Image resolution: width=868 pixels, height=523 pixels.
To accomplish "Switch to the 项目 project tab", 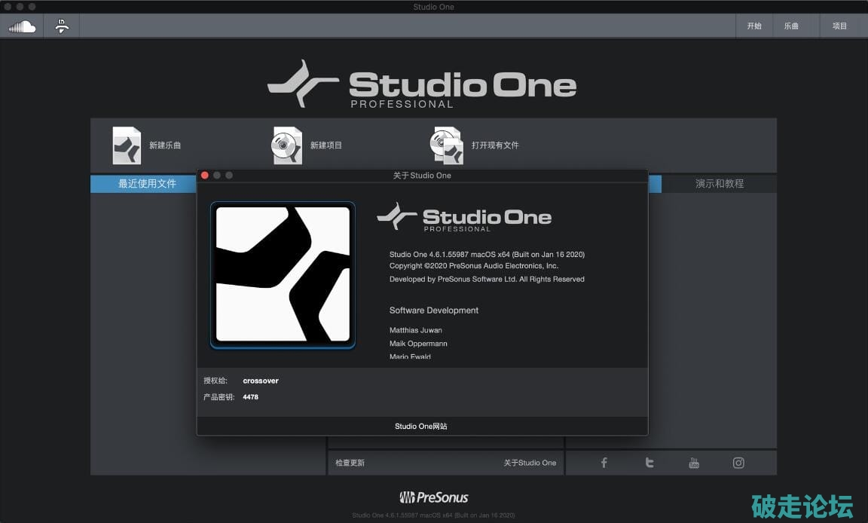I will point(839,26).
